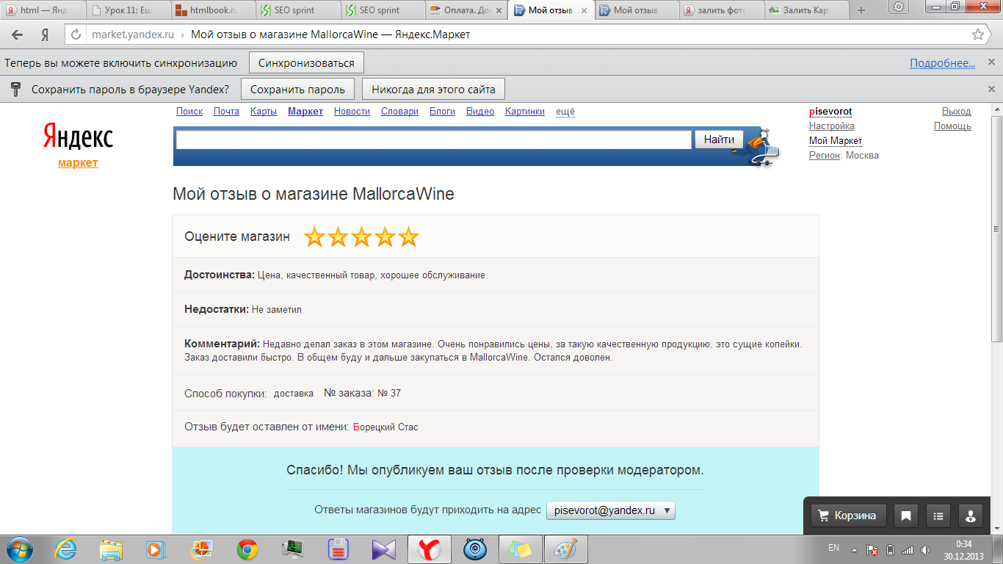This screenshot has height=564, width=1003.
Task: Switch to the 'Оплата. Дос' tab
Action: 466,10
